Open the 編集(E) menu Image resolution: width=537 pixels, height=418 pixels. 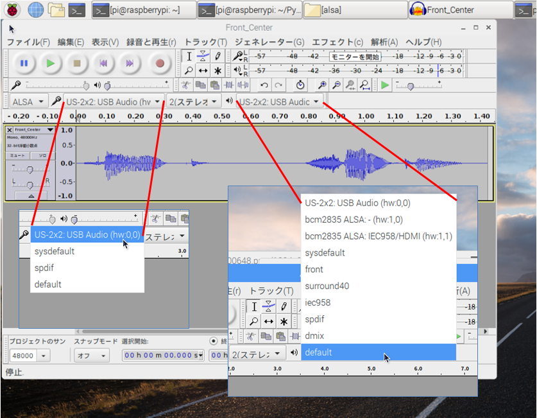[71, 42]
